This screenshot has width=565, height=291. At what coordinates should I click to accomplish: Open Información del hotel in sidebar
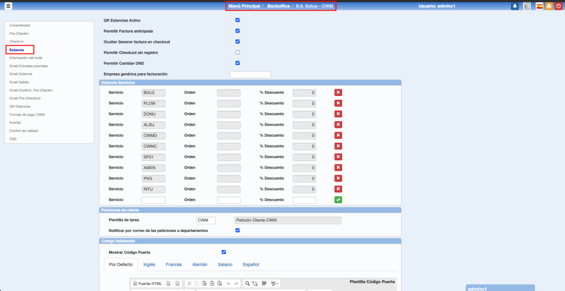[26, 58]
